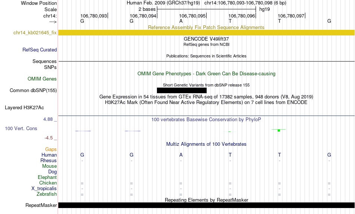Open the Common dbSNP(155) track label
The height and width of the screenshot is (214, 355).
pyautogui.click(x=33, y=90)
